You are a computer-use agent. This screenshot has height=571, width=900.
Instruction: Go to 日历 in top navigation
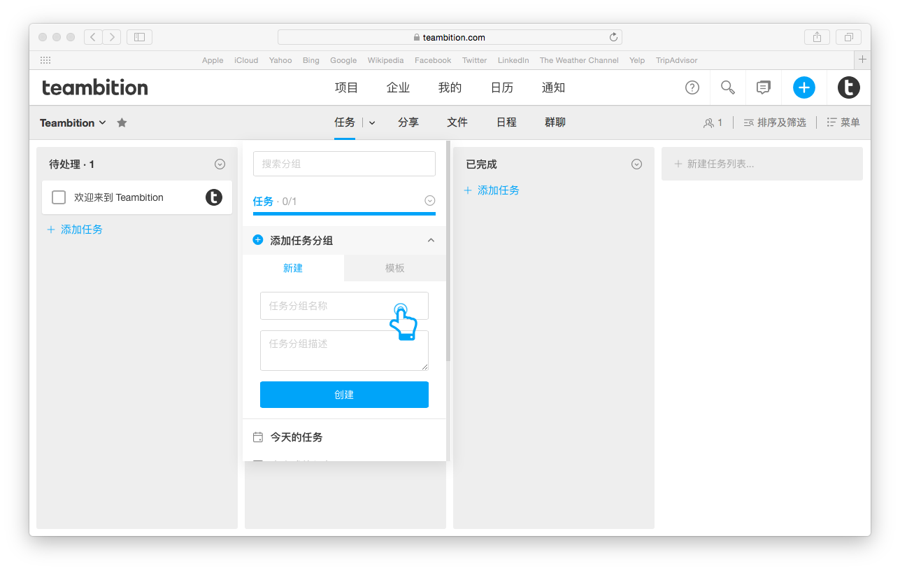click(501, 87)
